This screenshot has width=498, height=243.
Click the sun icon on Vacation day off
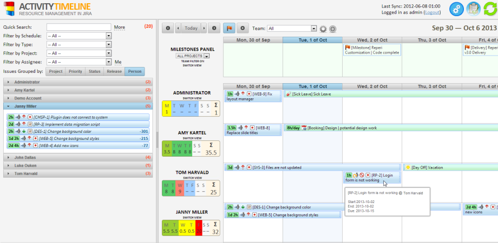pos(408,167)
